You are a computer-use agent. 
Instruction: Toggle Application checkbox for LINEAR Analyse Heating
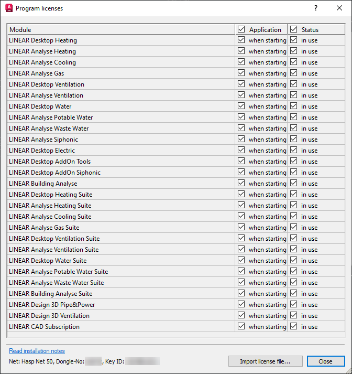[241, 50]
